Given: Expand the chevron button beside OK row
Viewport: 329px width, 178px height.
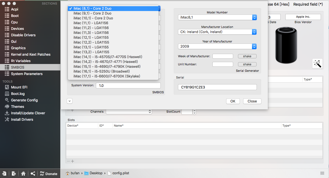Looking at the screenshot, I should [x=69, y=101].
